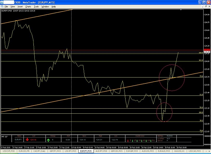Click the 18 Feb 16:00 time axis label

pyautogui.click(x=170, y=147)
